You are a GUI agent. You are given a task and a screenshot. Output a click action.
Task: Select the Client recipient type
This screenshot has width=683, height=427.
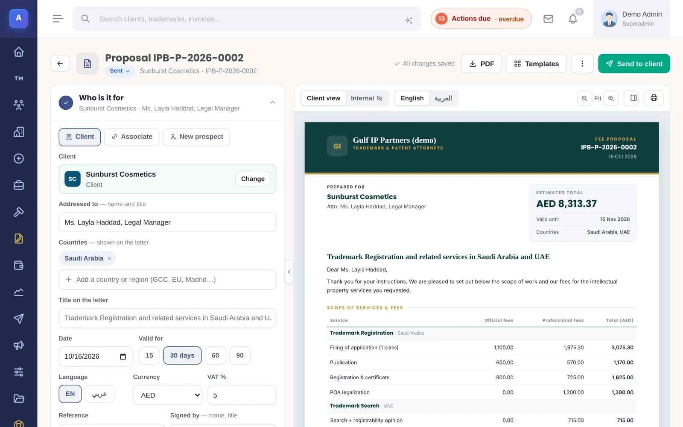click(80, 137)
